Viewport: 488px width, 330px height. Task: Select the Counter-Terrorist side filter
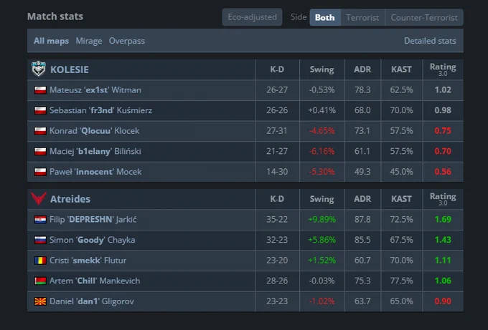[x=424, y=17]
